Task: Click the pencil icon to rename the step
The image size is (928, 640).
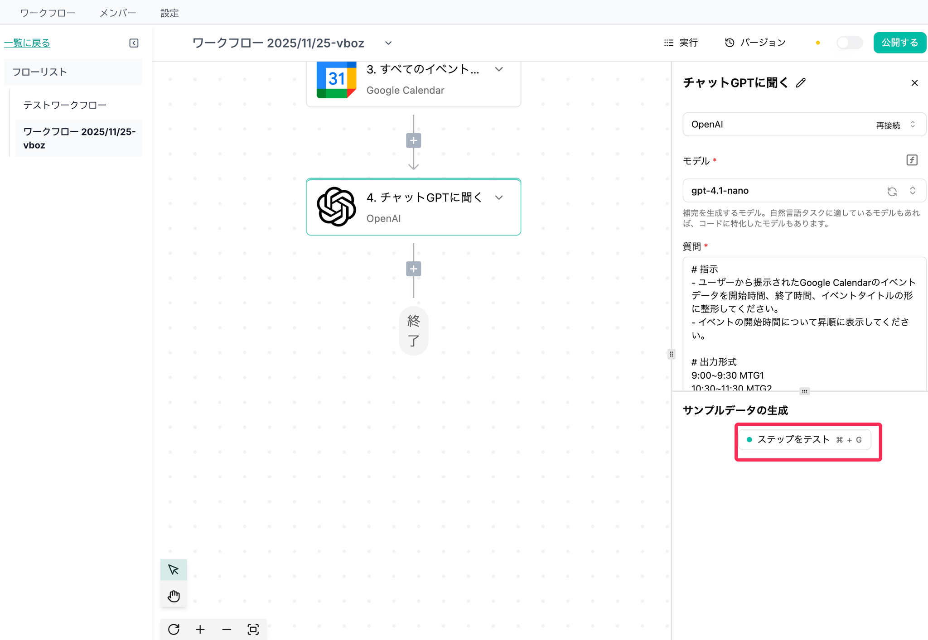Action: tap(801, 83)
